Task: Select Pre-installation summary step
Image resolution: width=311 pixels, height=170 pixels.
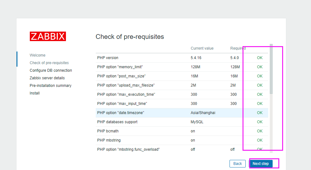Action: pos(50,86)
